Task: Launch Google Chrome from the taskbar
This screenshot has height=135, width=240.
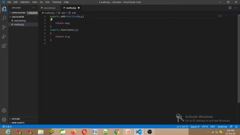Action: pos(117,132)
